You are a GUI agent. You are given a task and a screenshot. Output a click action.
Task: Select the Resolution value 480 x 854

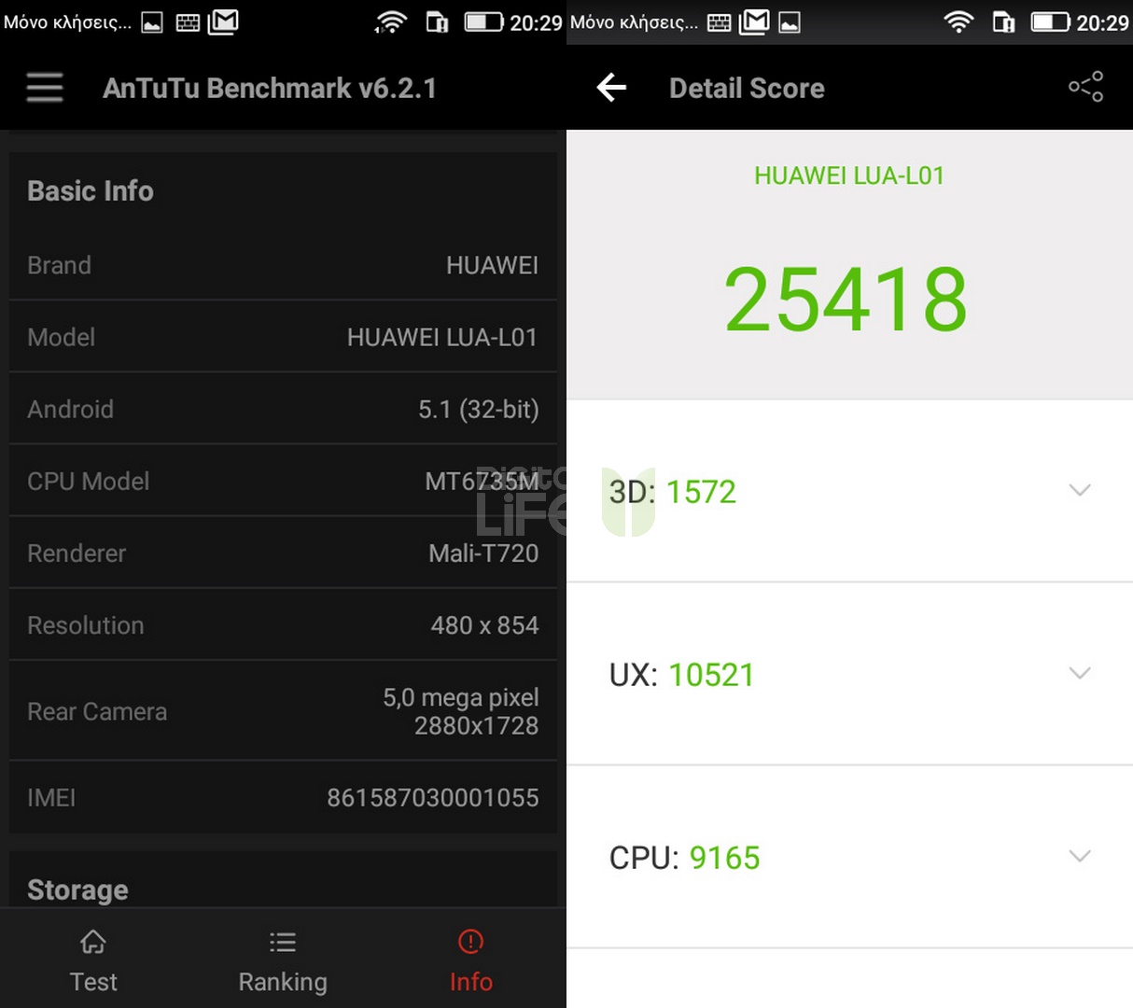pos(484,624)
